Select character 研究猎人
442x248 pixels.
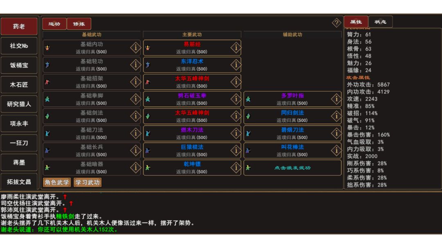pos(19,104)
